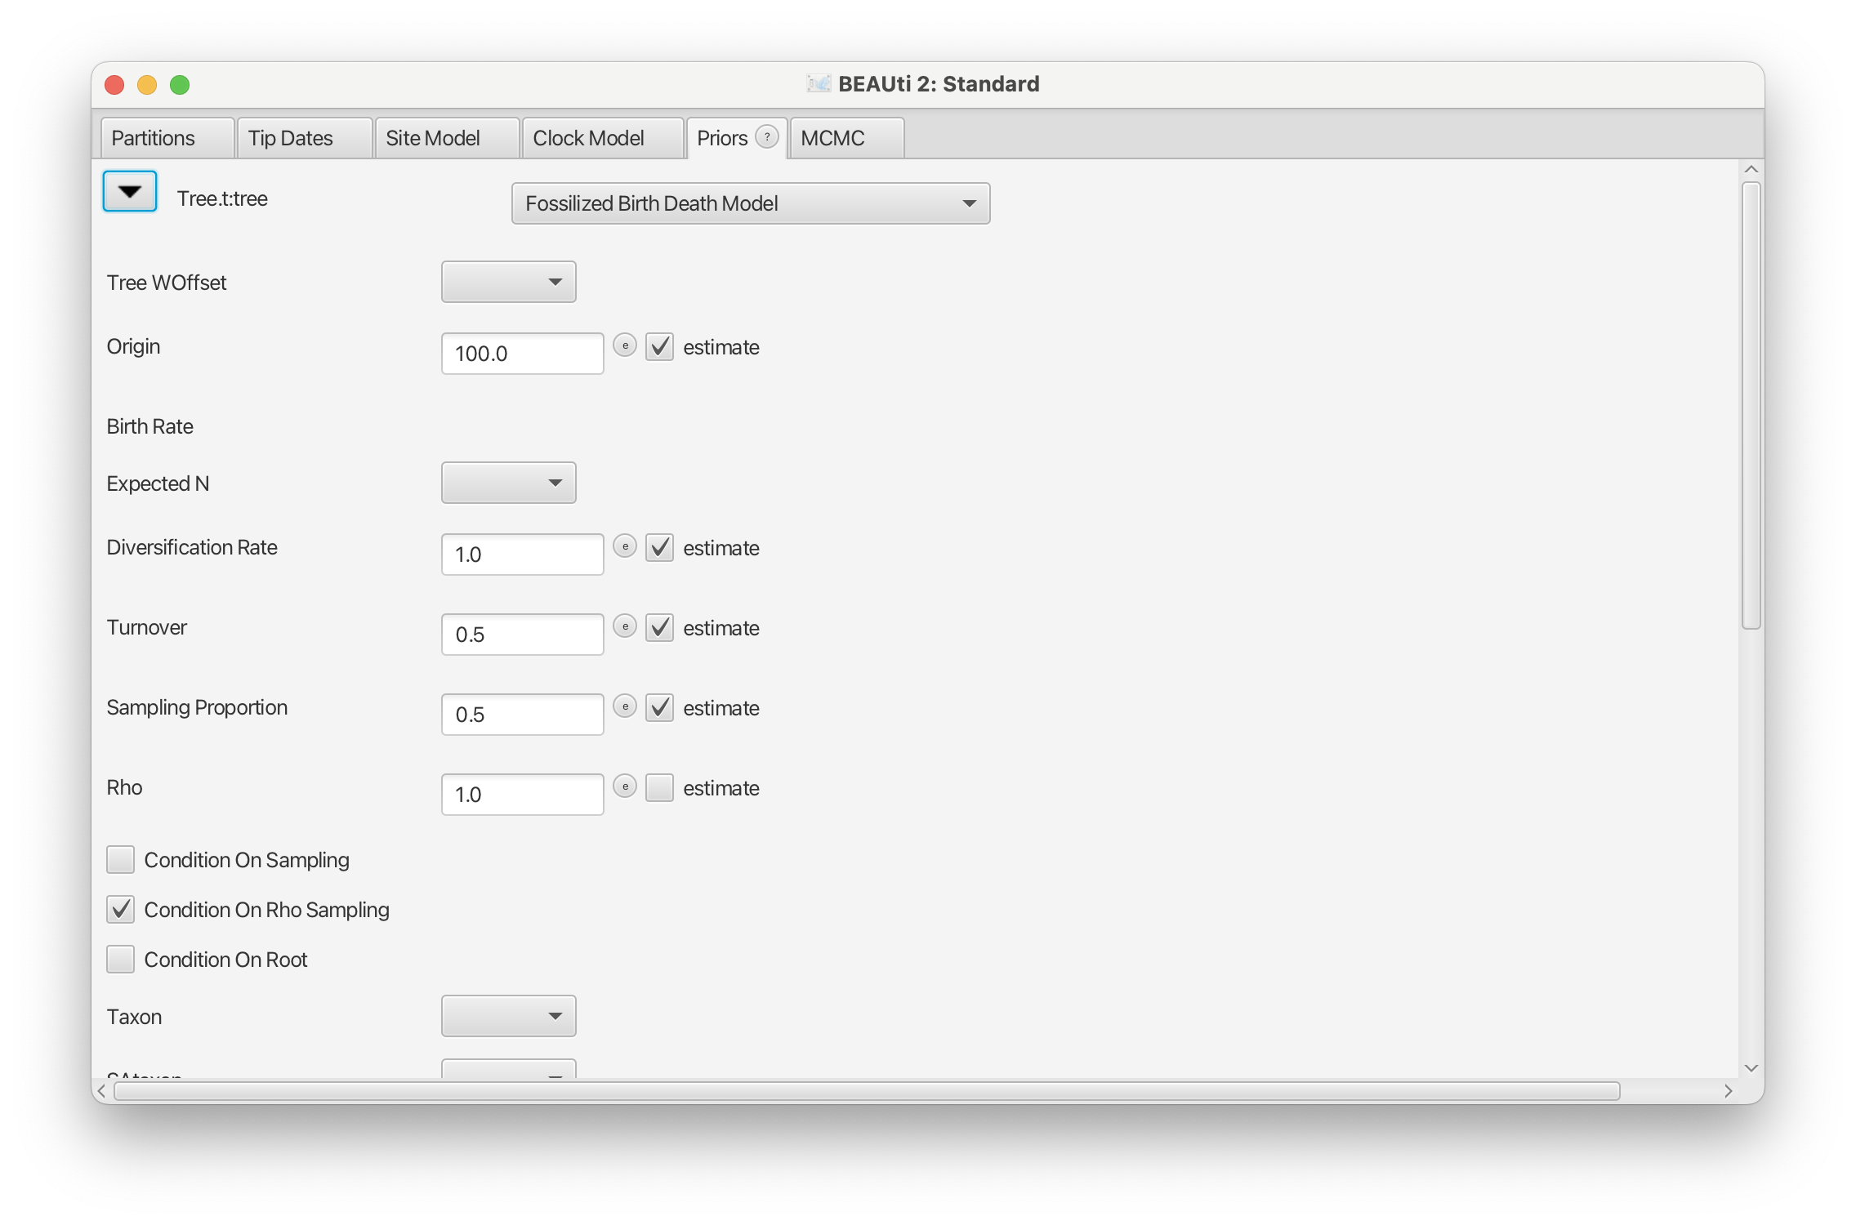1856x1225 pixels.
Task: Open the Taxon dropdown
Action: point(508,1016)
